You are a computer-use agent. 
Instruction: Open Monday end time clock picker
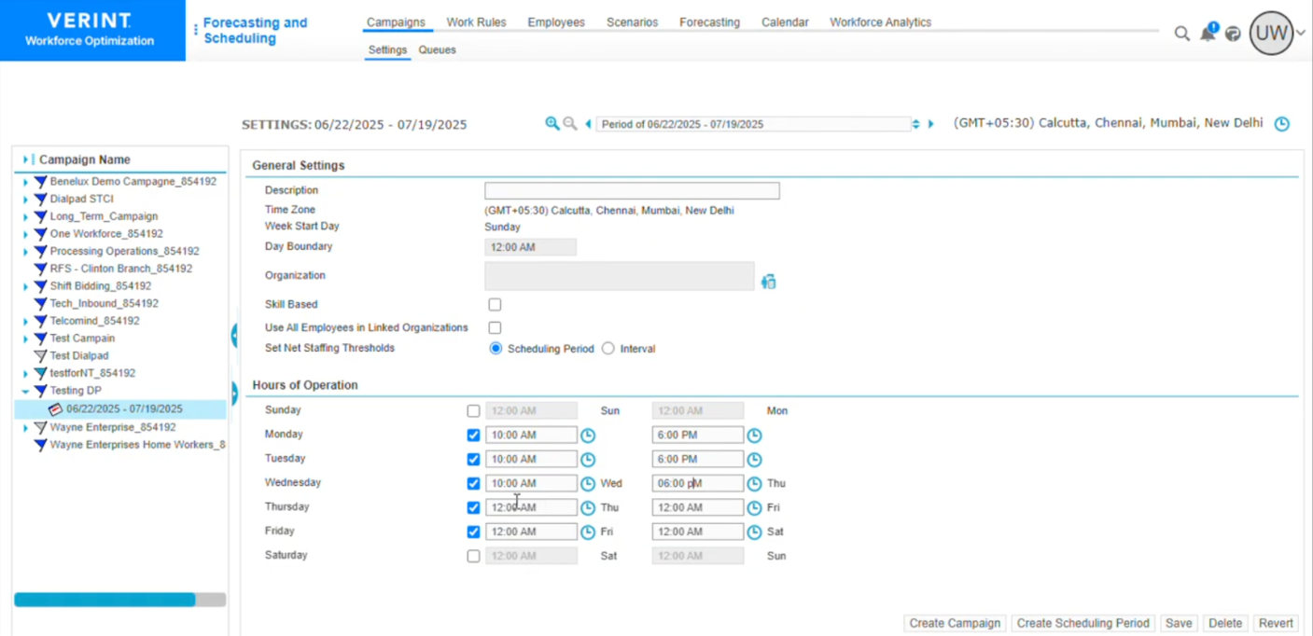(754, 436)
